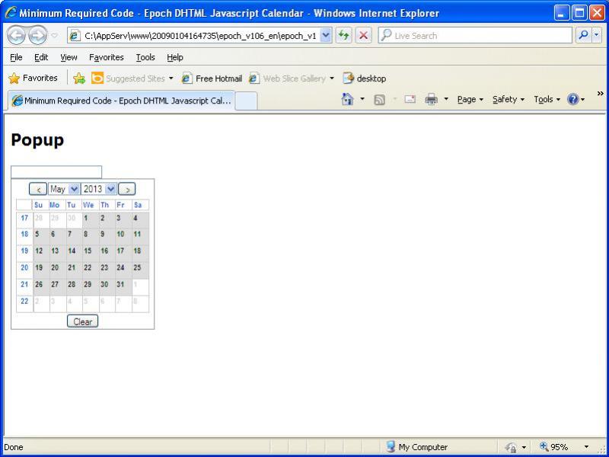This screenshot has width=609, height=457.
Task: Click the Su weekday column header
Action: click(x=41, y=205)
